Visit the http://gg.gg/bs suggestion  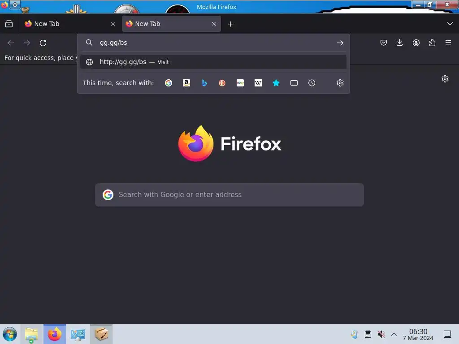[x=213, y=62]
